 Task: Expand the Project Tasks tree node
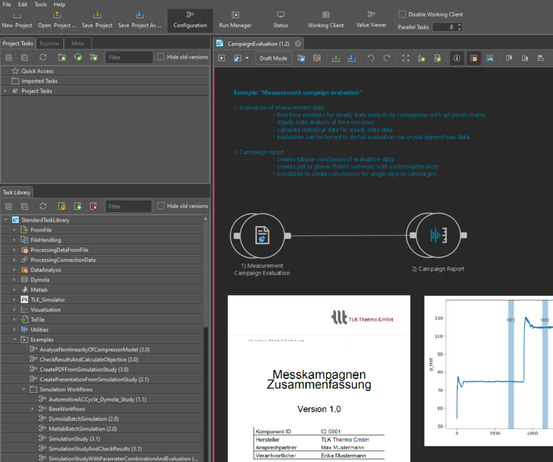pyautogui.click(x=5, y=91)
